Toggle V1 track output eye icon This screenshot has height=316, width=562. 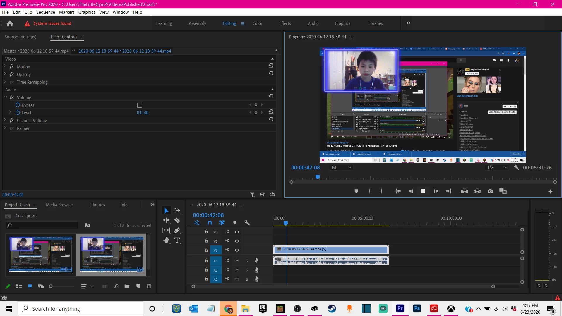click(237, 250)
